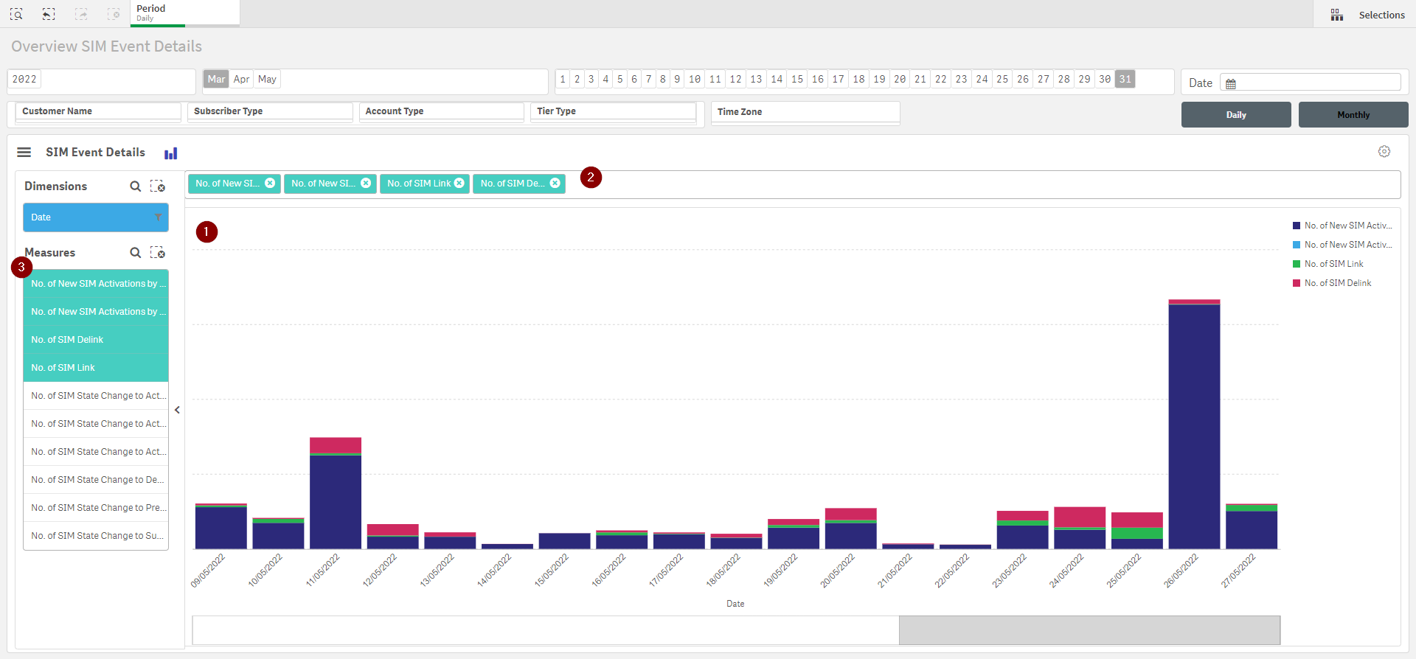Click the step back selection icon
1416x659 pixels.
49,14
